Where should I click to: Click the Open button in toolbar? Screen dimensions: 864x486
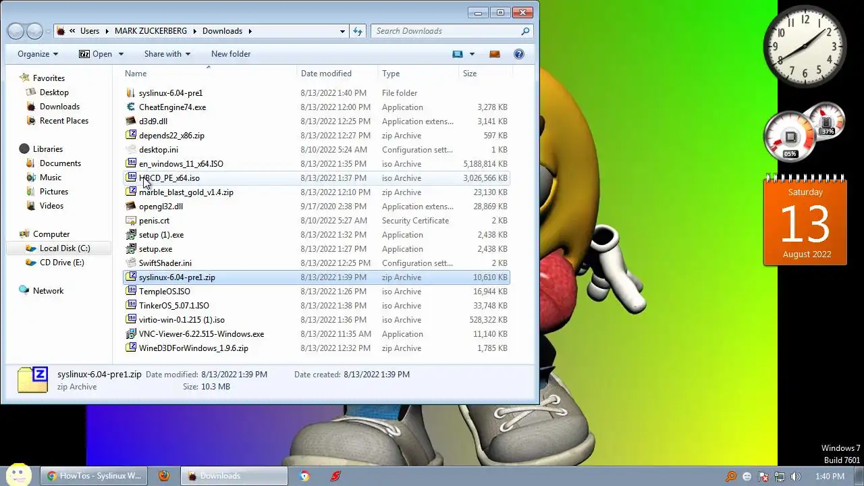95,54
